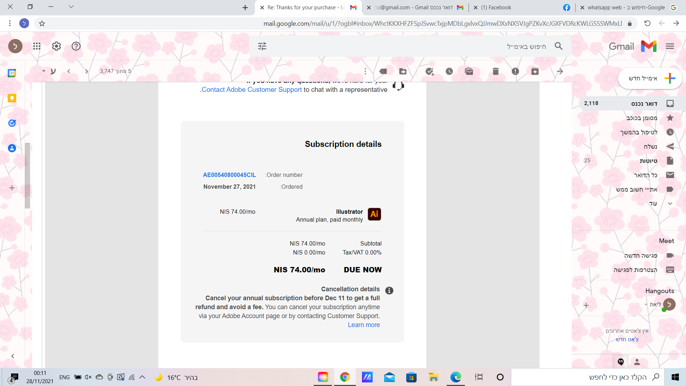Snooze the email using the clock icon
686x386 pixels.
pyautogui.click(x=449, y=71)
